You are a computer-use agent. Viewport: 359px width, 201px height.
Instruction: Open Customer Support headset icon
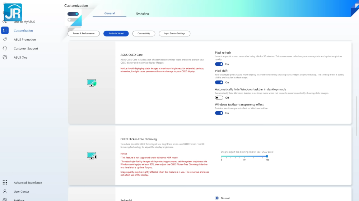tap(5, 48)
